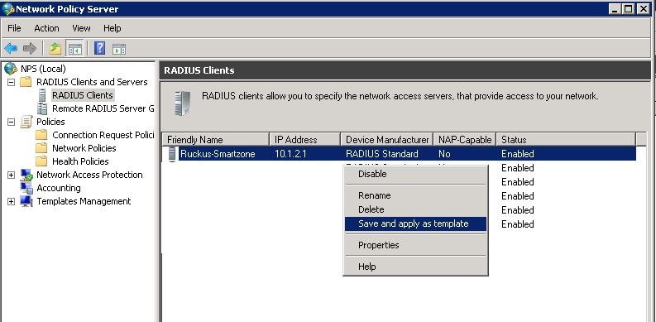The height and width of the screenshot is (322, 656).
Task: Select Templates Management tree item
Action: pos(84,201)
